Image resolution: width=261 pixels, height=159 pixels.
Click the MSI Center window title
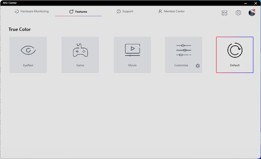(x=10, y=3)
